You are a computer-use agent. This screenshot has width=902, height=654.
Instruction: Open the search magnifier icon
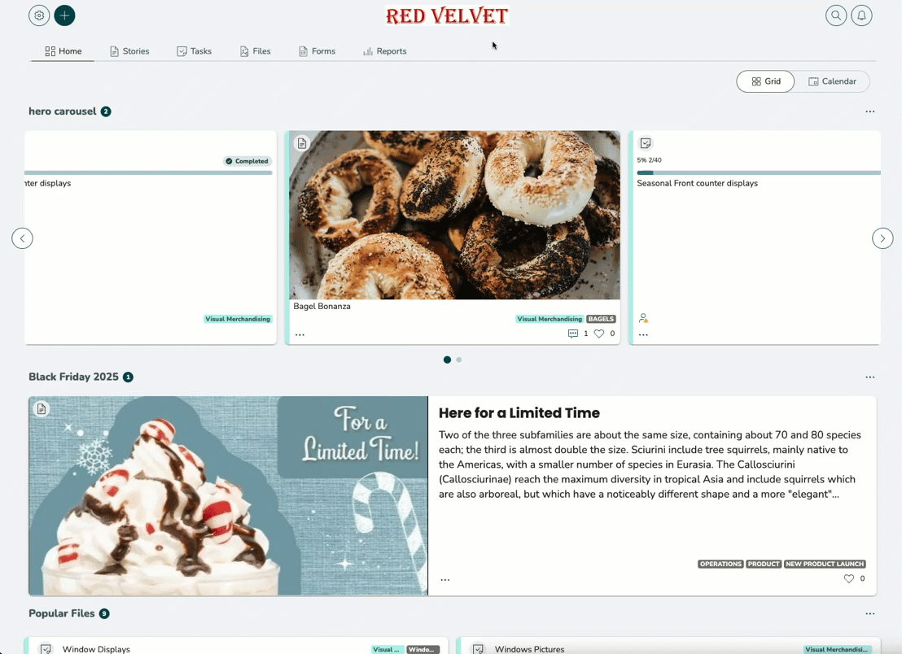coord(836,15)
